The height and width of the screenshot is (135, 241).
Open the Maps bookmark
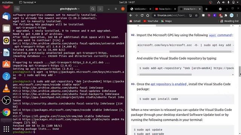coord(166,21)
